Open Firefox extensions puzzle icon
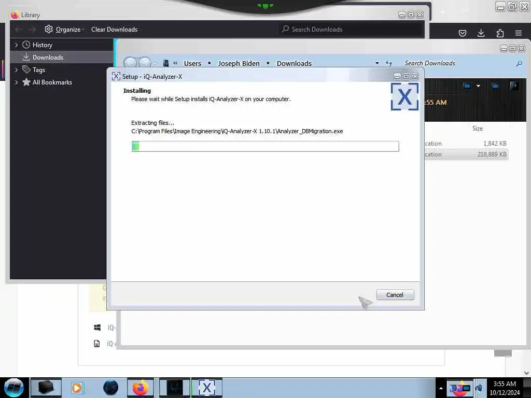 coord(500,33)
